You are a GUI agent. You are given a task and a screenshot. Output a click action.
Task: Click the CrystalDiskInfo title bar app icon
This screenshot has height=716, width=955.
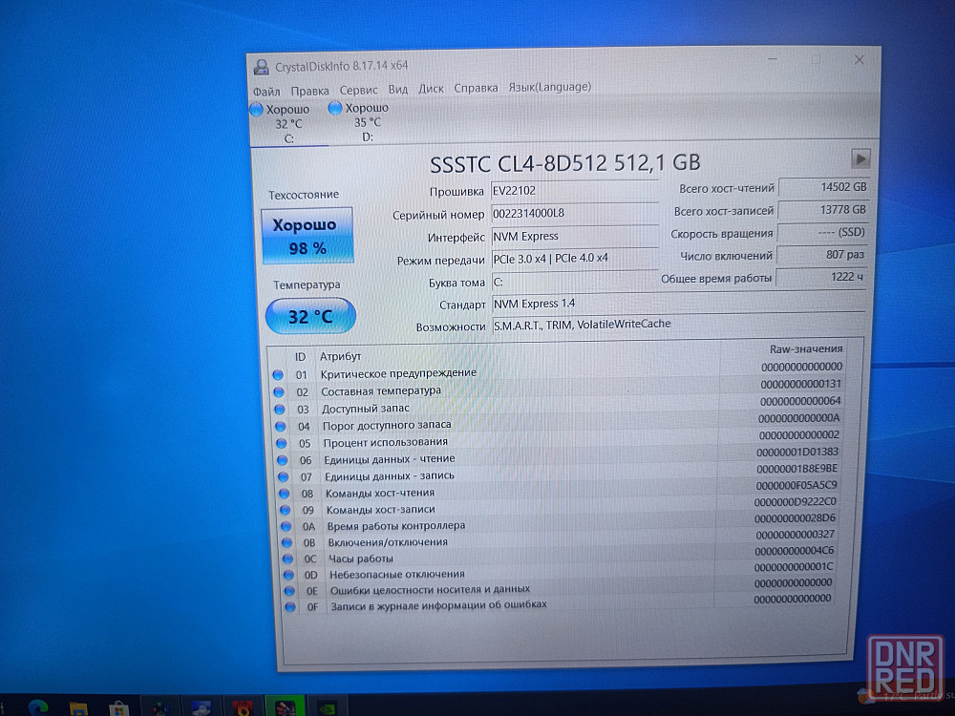pyautogui.click(x=262, y=67)
